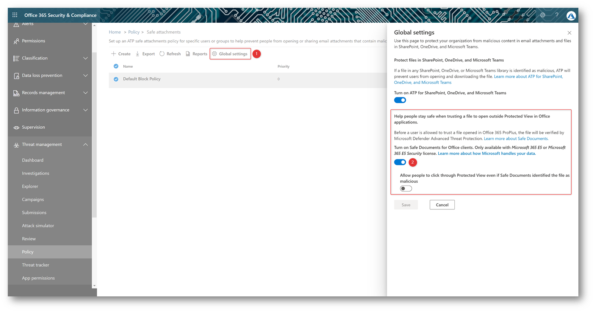
Task: Click the circular arrow icon beside Refresh
Action: click(162, 54)
